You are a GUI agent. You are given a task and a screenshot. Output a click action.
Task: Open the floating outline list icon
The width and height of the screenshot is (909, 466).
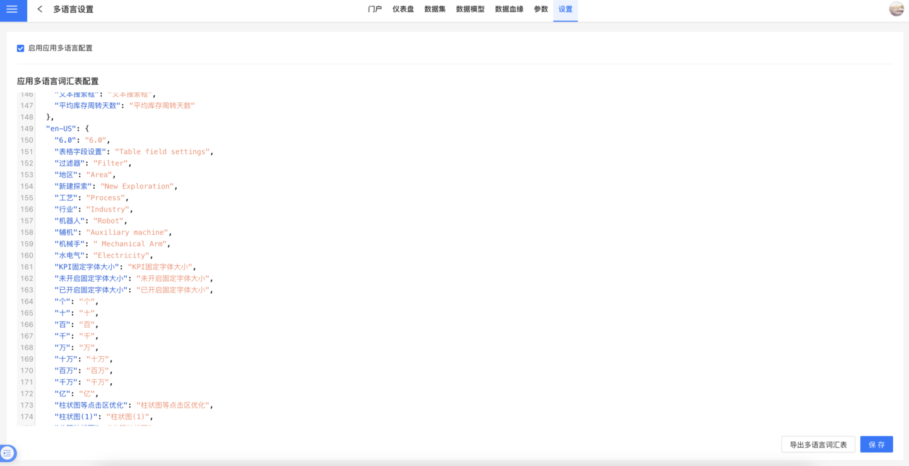[x=8, y=453]
